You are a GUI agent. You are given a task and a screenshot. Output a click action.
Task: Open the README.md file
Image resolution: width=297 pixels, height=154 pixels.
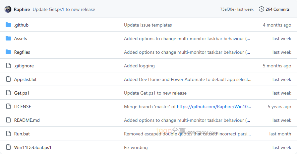[x=27, y=120]
